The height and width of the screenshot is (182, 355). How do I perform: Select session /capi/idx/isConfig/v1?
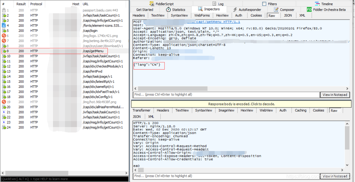pyautogui.click(x=64, y=97)
